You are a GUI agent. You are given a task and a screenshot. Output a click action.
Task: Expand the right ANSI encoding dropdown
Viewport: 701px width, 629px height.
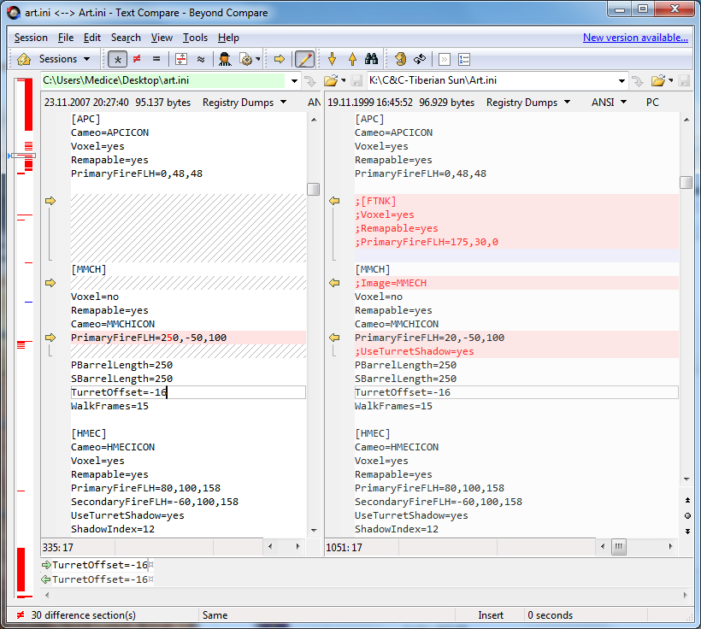(624, 103)
